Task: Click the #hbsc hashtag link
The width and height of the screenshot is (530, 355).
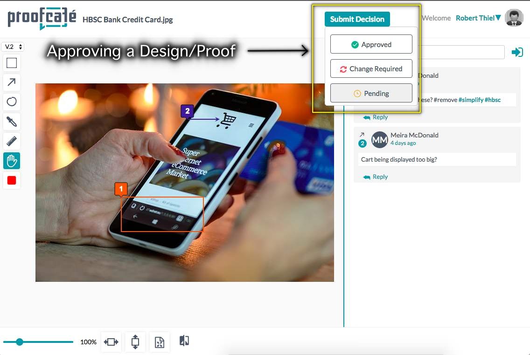Action: (x=493, y=100)
